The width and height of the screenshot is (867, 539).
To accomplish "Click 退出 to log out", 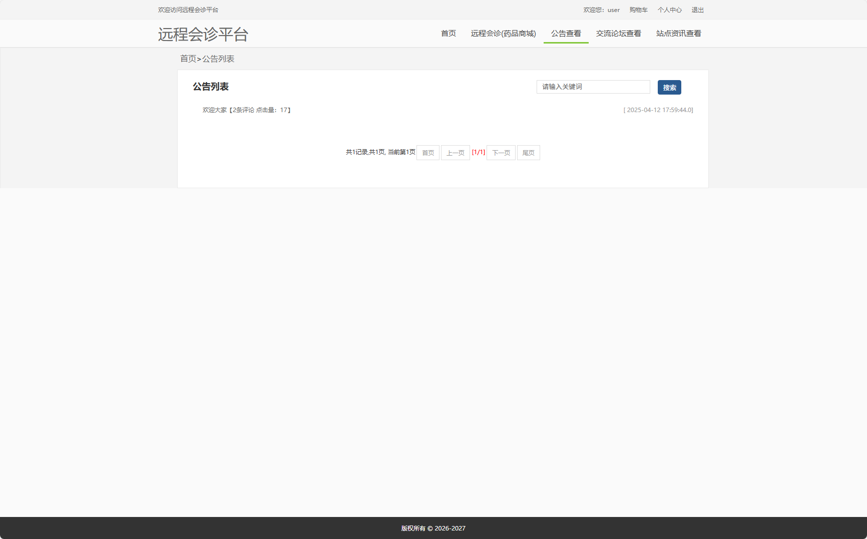I will [697, 10].
